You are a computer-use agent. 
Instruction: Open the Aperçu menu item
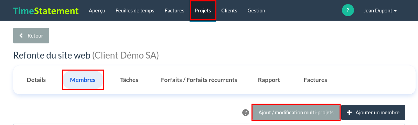pyautogui.click(x=97, y=11)
